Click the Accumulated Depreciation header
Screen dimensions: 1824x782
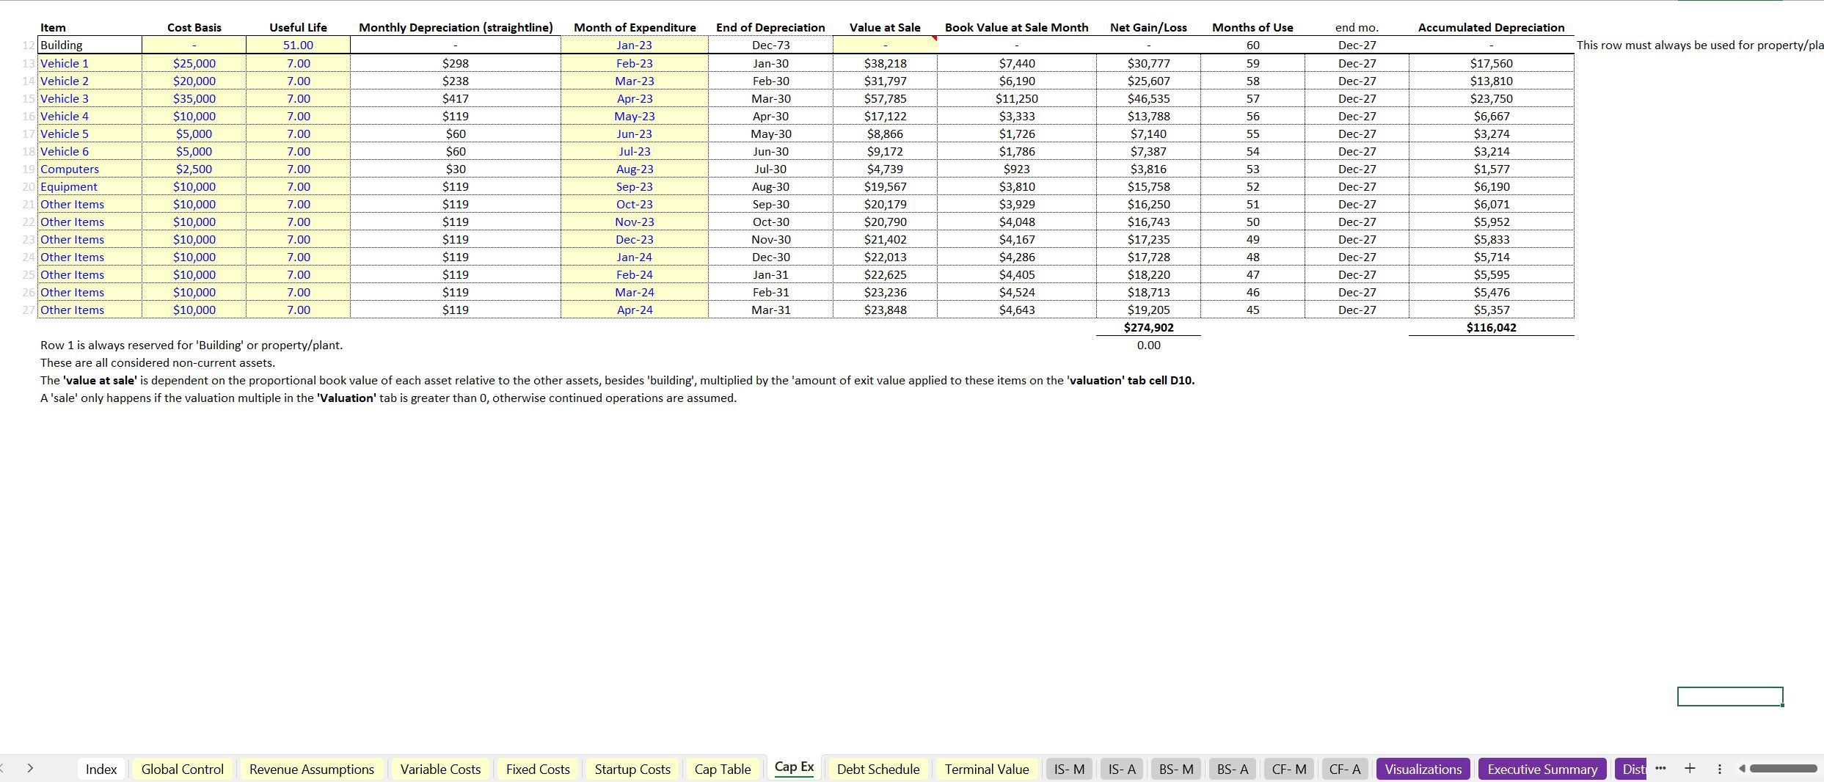tap(1491, 27)
